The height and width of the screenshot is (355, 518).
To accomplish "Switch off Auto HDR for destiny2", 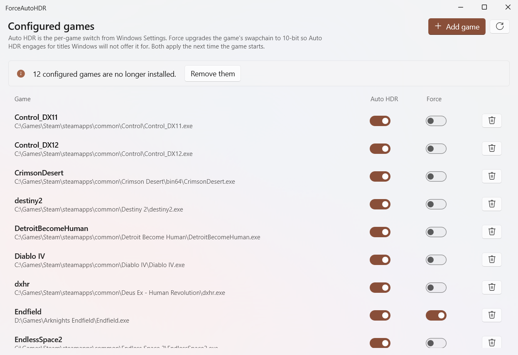I will pos(380,204).
